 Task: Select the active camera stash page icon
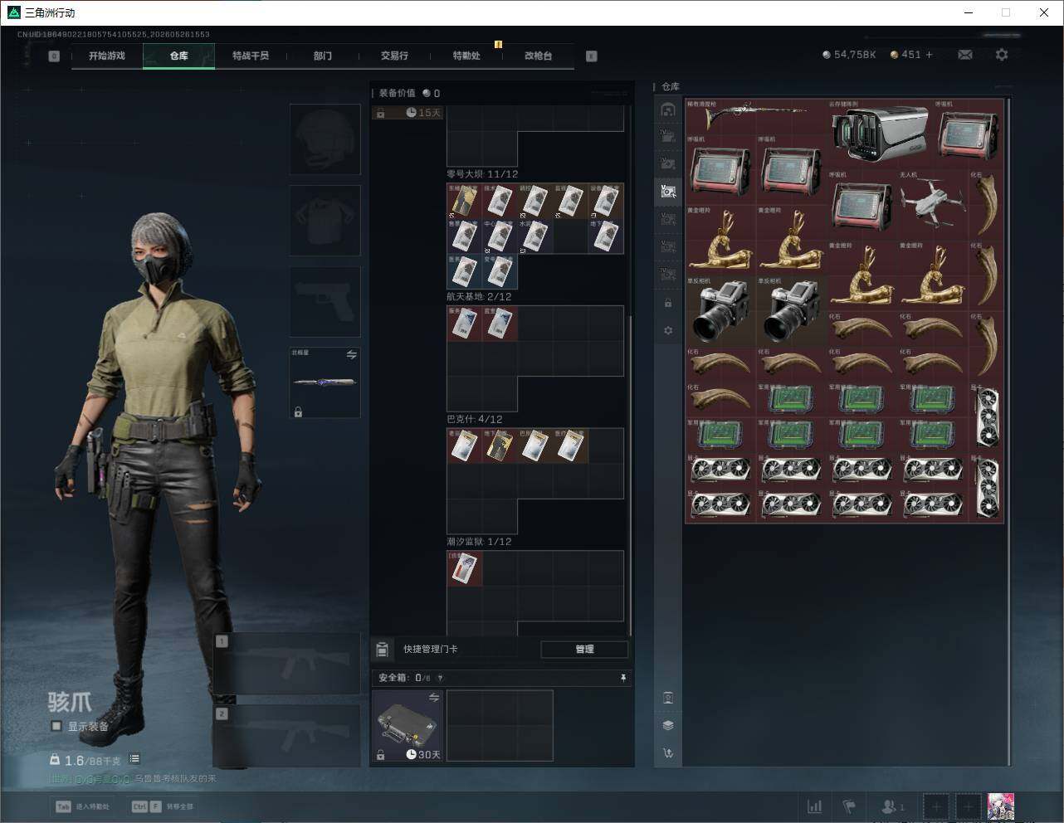pos(668,192)
